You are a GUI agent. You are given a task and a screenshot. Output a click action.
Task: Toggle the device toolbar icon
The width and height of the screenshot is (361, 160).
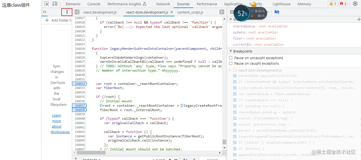pyautogui.click(x=55, y=4)
